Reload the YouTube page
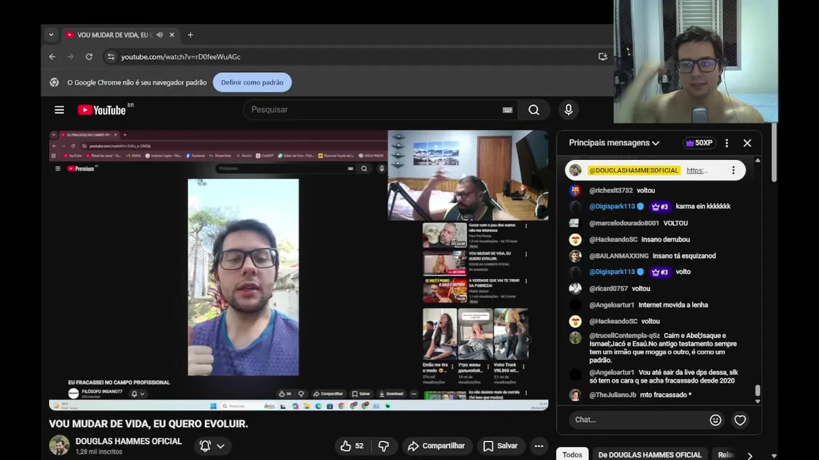Screen dimensions: 819x460 (89, 57)
